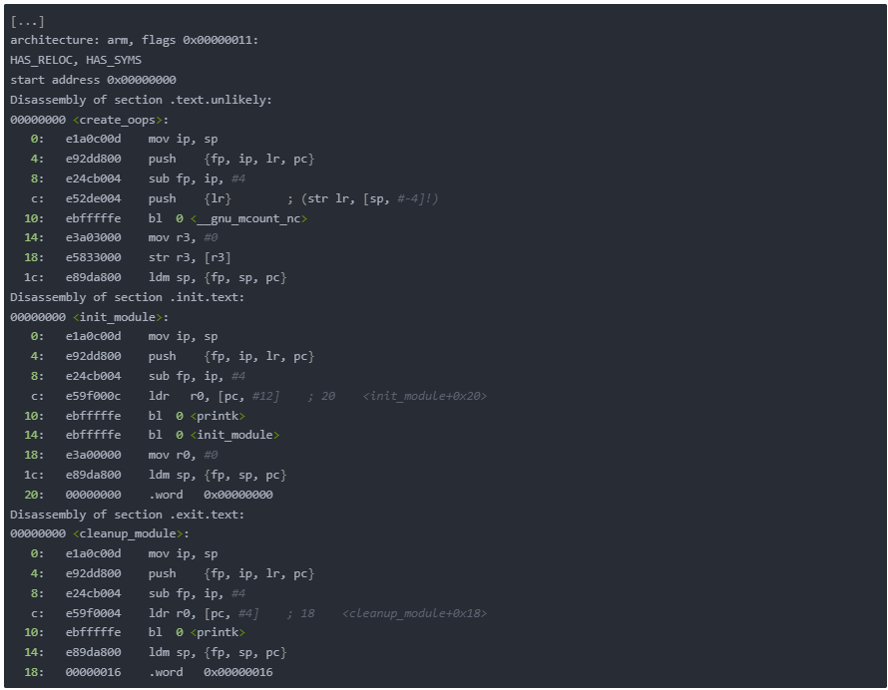Click the start address 0x00000000 line
Viewport: 888px width, 690px height.
point(93,80)
